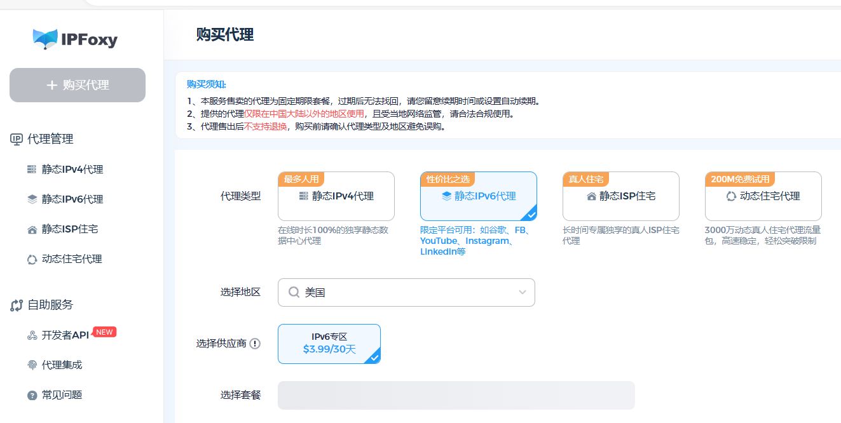
Task: Click the 真人住宅 badge on the ISP card
Action: coord(585,179)
